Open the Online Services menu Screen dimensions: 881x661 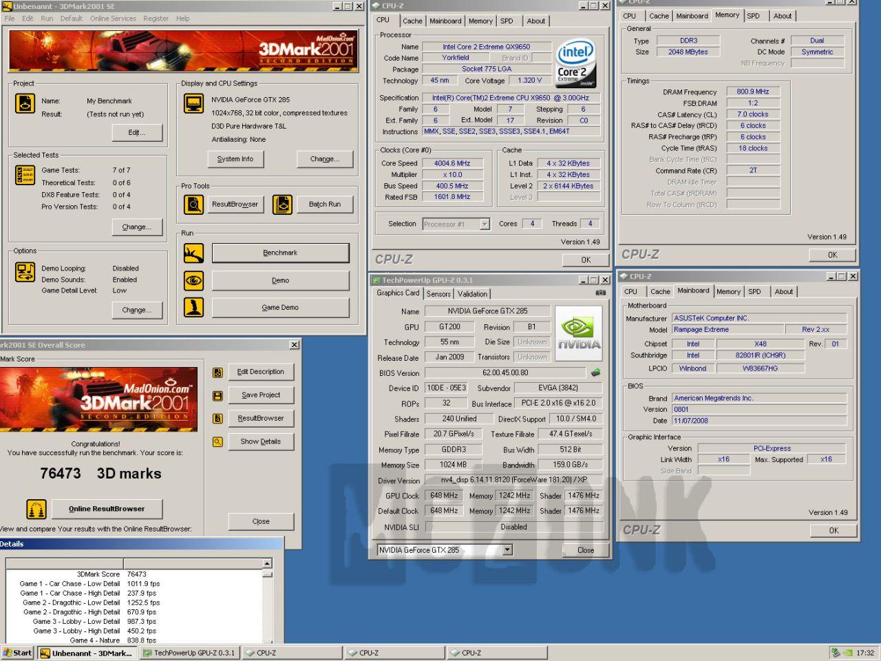pyautogui.click(x=113, y=19)
